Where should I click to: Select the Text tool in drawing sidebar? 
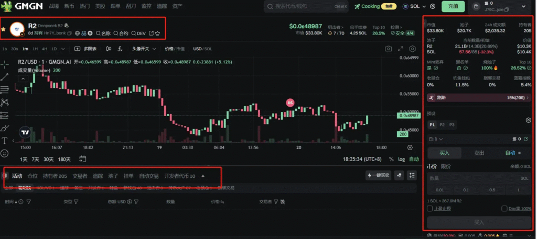pyautogui.click(x=5, y=141)
